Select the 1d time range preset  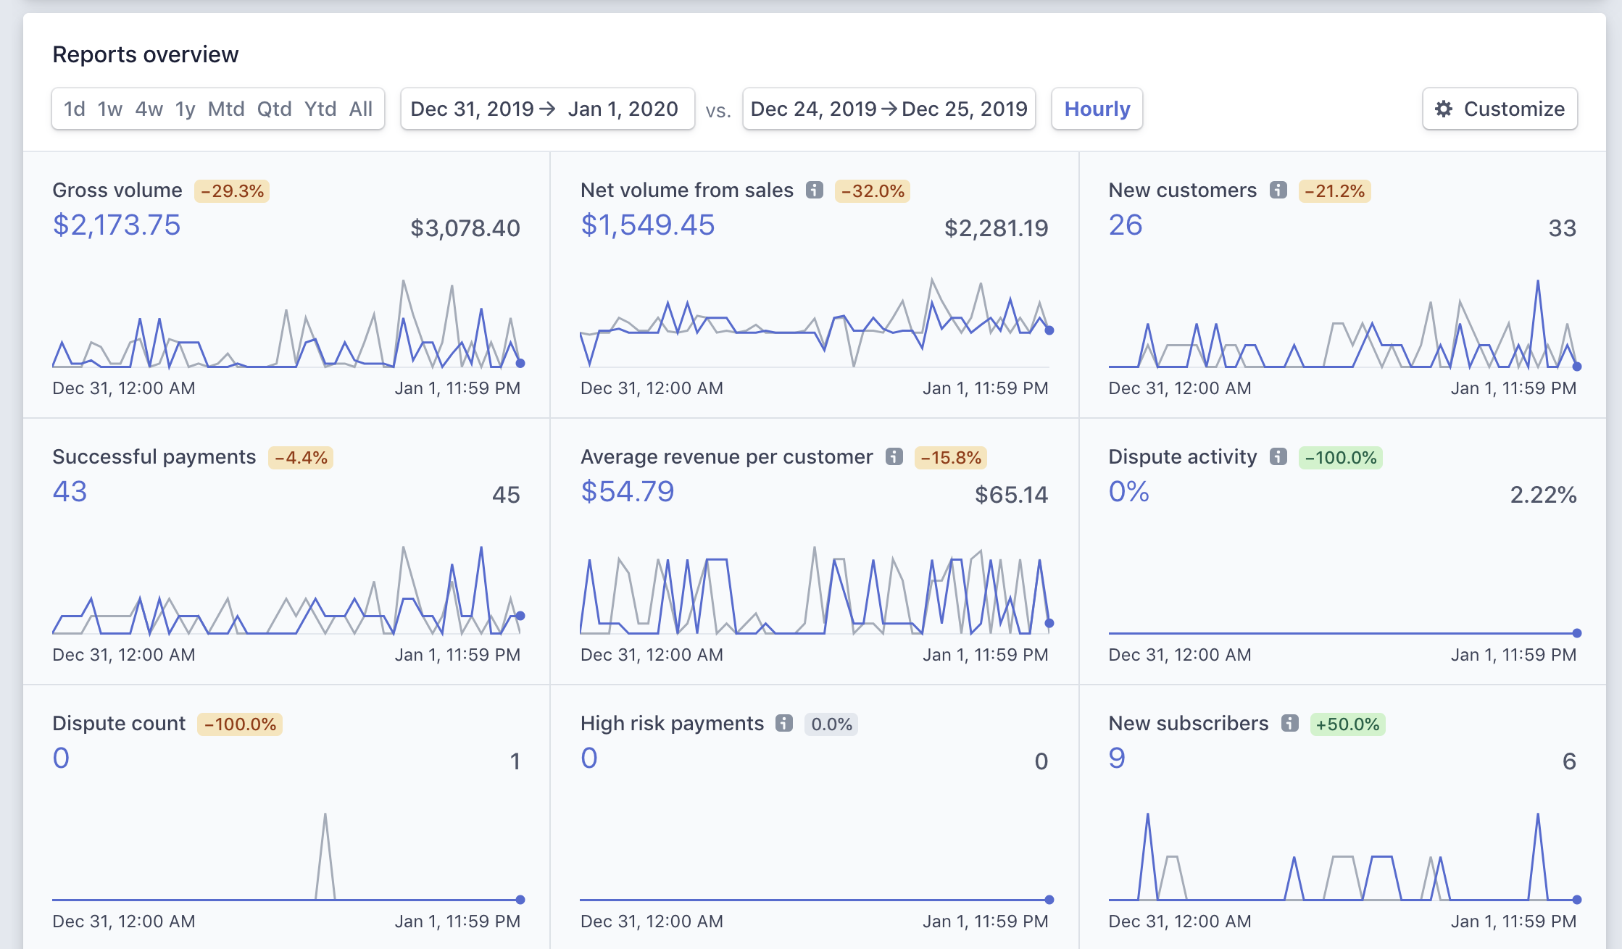click(x=74, y=109)
